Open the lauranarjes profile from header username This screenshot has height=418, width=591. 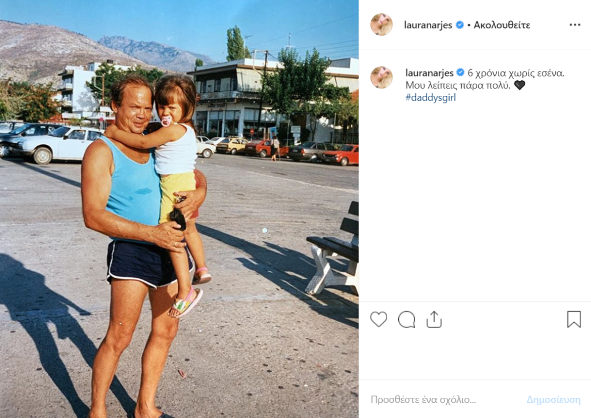428,25
